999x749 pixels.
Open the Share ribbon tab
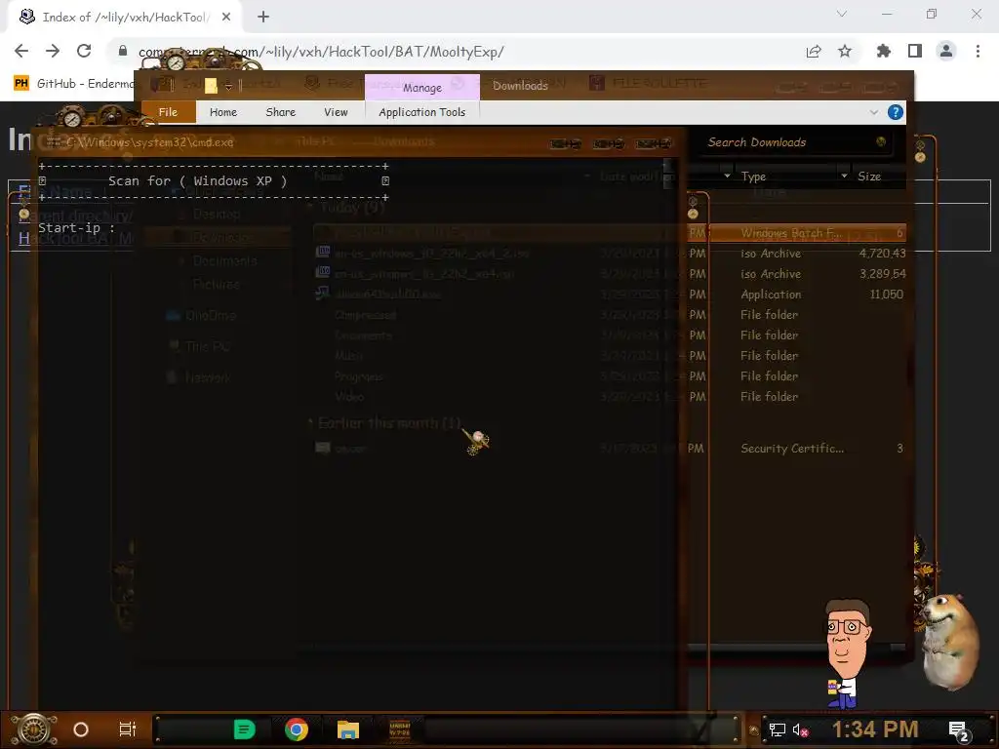(280, 112)
